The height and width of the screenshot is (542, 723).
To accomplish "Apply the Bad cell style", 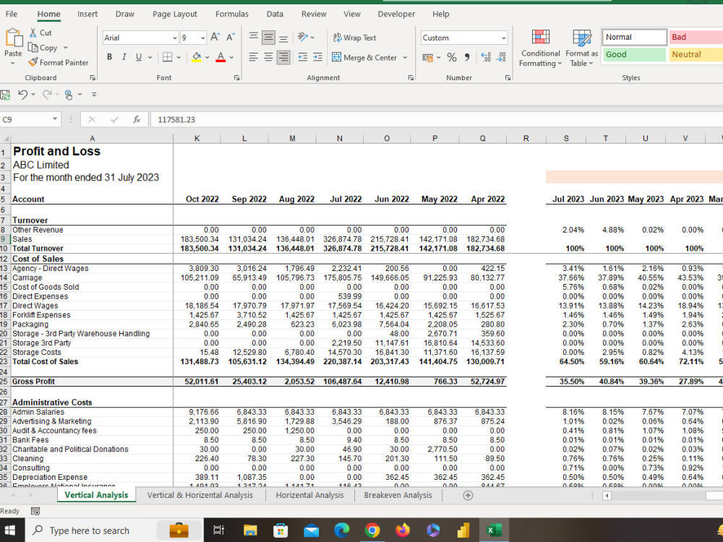I will coord(694,36).
